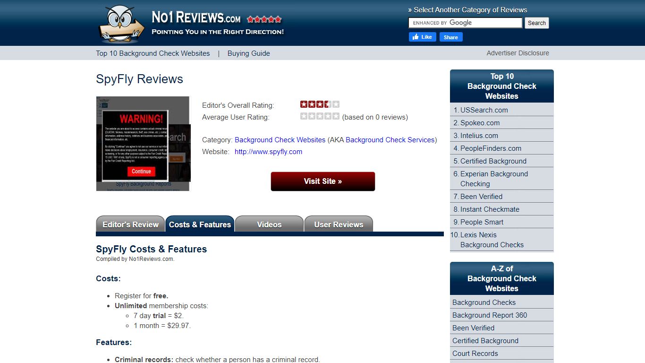Open Been Verified in the A-Z list
Image resolution: width=645 pixels, height=363 pixels.
pos(473,328)
